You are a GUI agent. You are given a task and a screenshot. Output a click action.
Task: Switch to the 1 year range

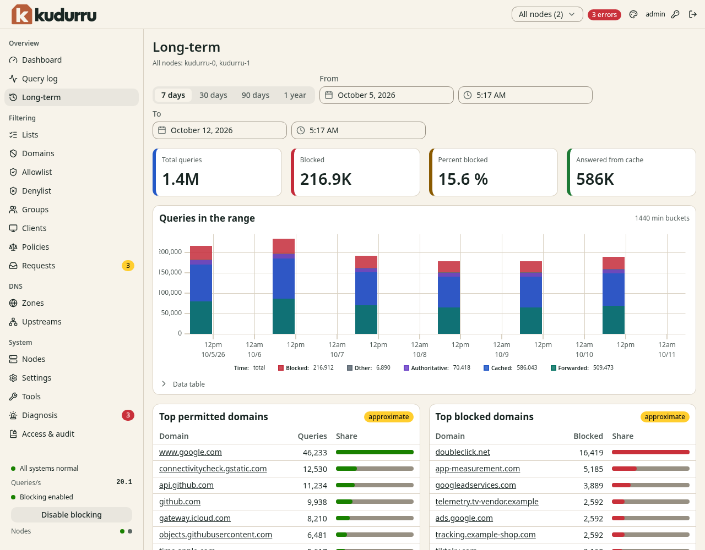[x=295, y=95]
